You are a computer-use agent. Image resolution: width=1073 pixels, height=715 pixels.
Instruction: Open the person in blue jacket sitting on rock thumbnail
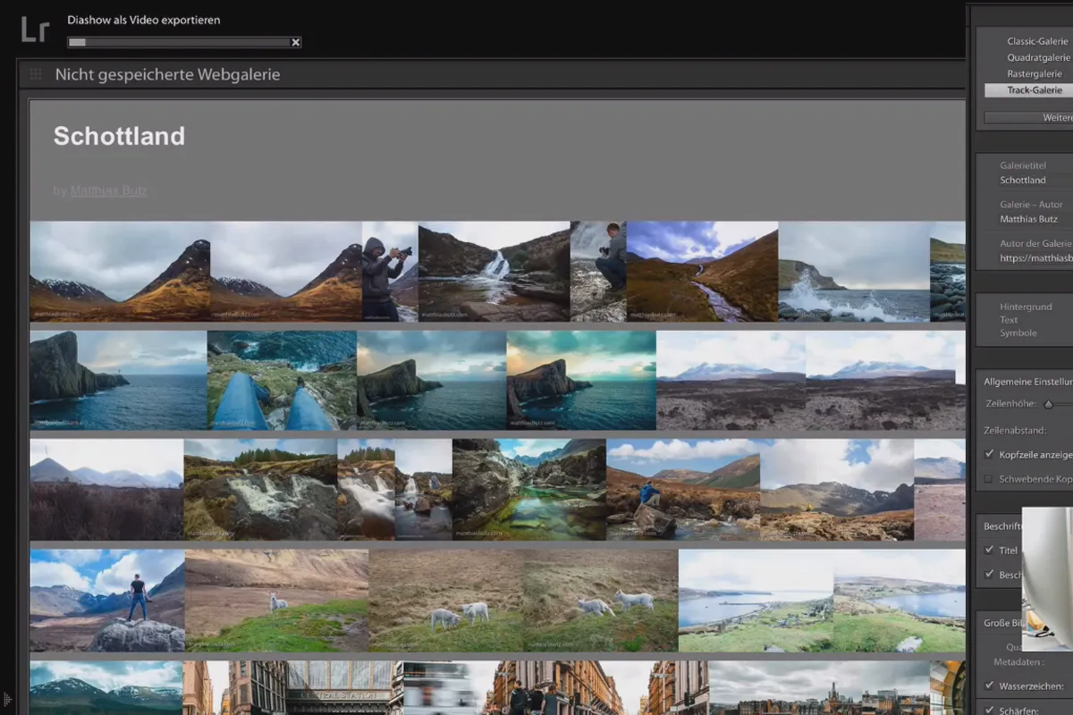click(684, 489)
